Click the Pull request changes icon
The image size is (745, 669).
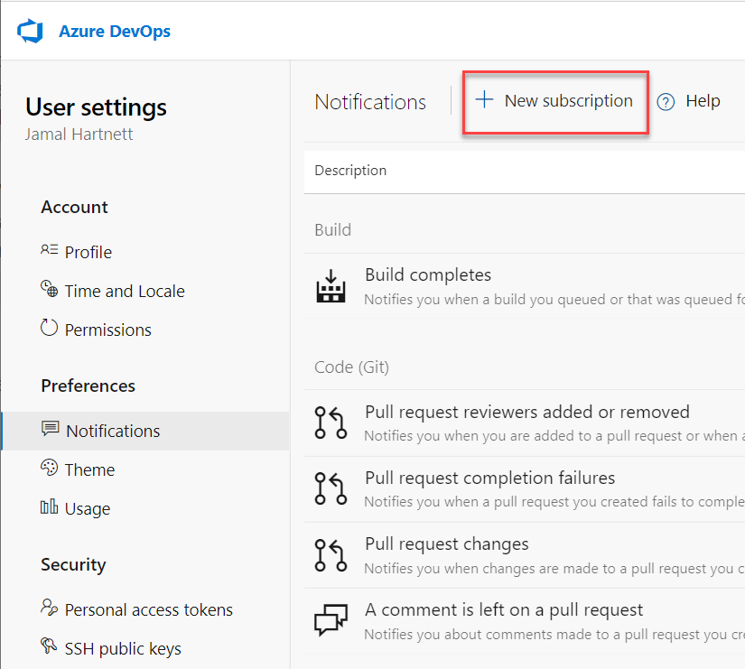click(331, 555)
